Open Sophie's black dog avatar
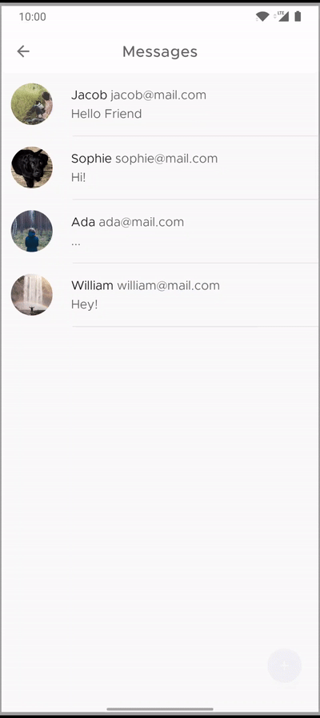 (x=31, y=167)
